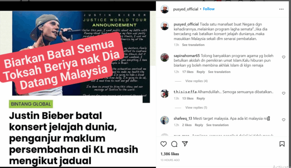The width and height of the screenshot is (291, 168).
Task: Open shafeeq_13's profile avatar
Action: point(165,120)
